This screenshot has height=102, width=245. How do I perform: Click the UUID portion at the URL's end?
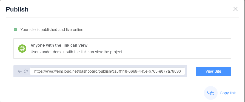point(146,72)
